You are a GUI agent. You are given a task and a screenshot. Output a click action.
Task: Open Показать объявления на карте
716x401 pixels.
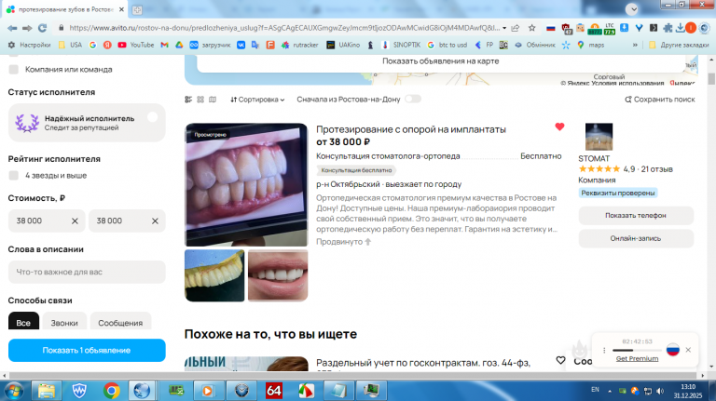click(x=440, y=61)
